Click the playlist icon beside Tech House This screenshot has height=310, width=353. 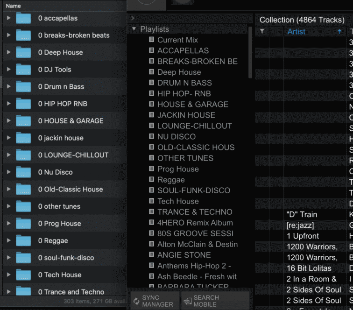(x=151, y=201)
